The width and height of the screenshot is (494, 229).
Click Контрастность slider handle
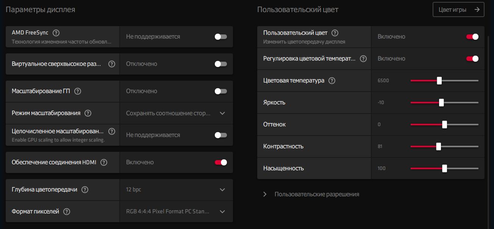tap(438, 146)
